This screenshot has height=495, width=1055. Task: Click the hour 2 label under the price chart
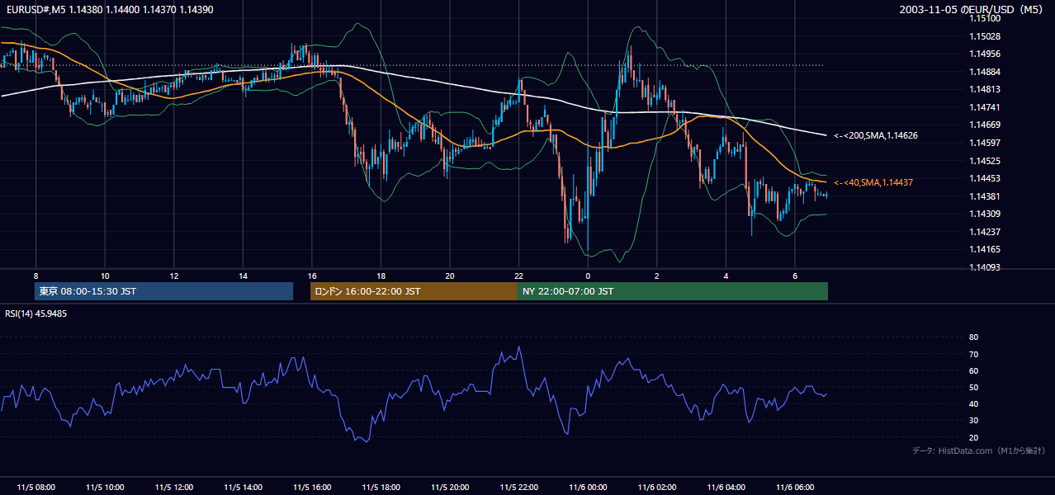[657, 276]
